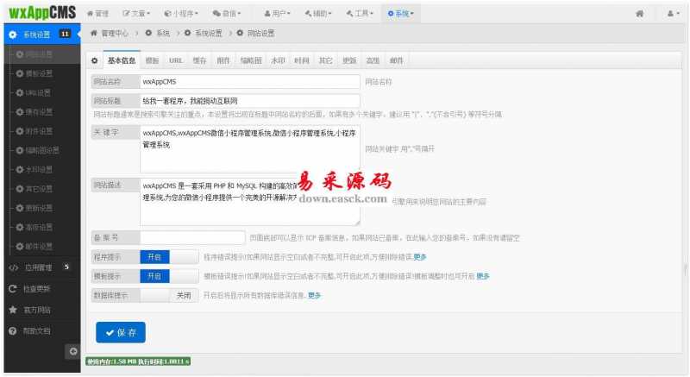Open 其它设置 in the sidebar
Viewport: 690px width, 377px height.
pos(39,189)
